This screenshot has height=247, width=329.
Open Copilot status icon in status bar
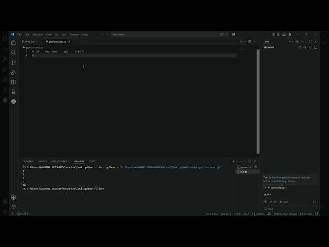coord(269,214)
